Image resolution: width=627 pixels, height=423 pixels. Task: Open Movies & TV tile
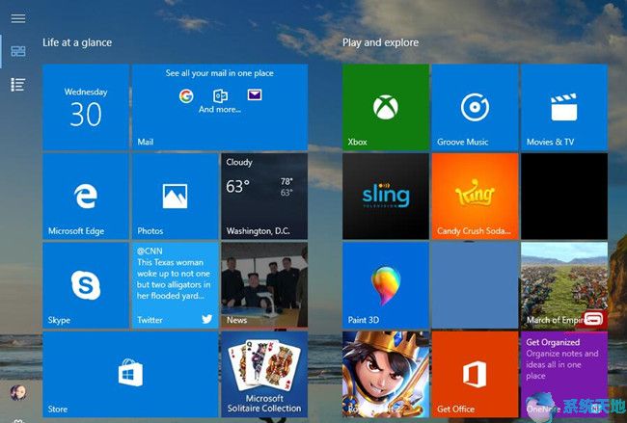[x=564, y=107]
